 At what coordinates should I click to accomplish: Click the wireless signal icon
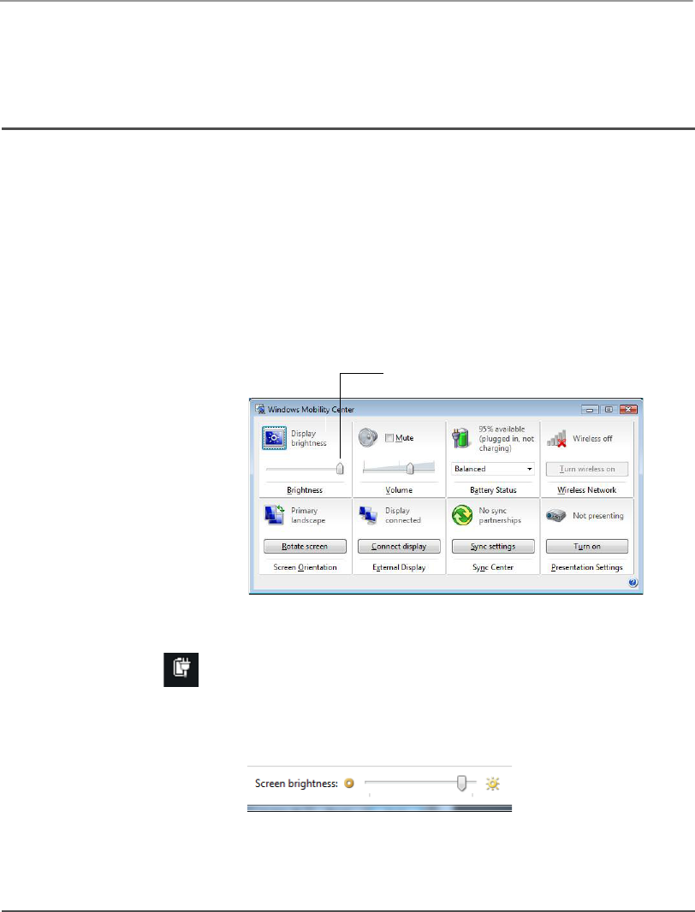pos(556,439)
